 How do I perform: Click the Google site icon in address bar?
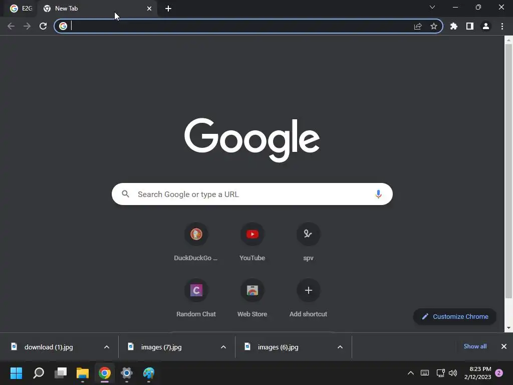coord(63,26)
